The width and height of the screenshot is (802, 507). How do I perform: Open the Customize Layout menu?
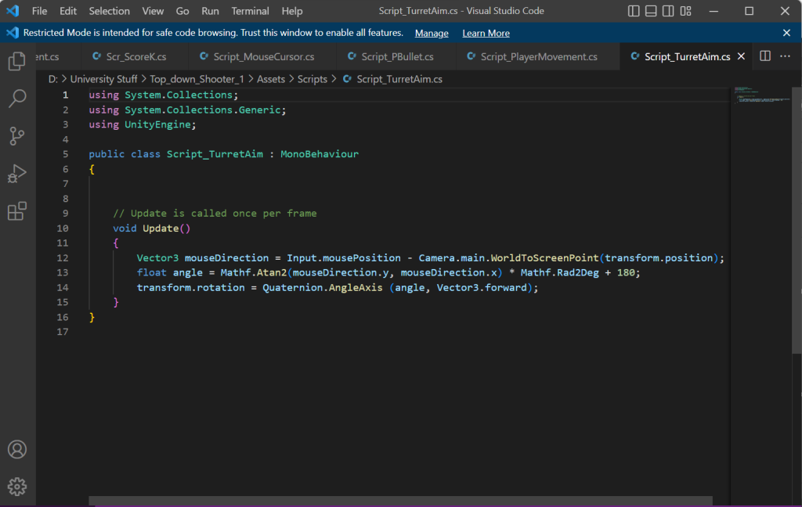[x=686, y=11]
